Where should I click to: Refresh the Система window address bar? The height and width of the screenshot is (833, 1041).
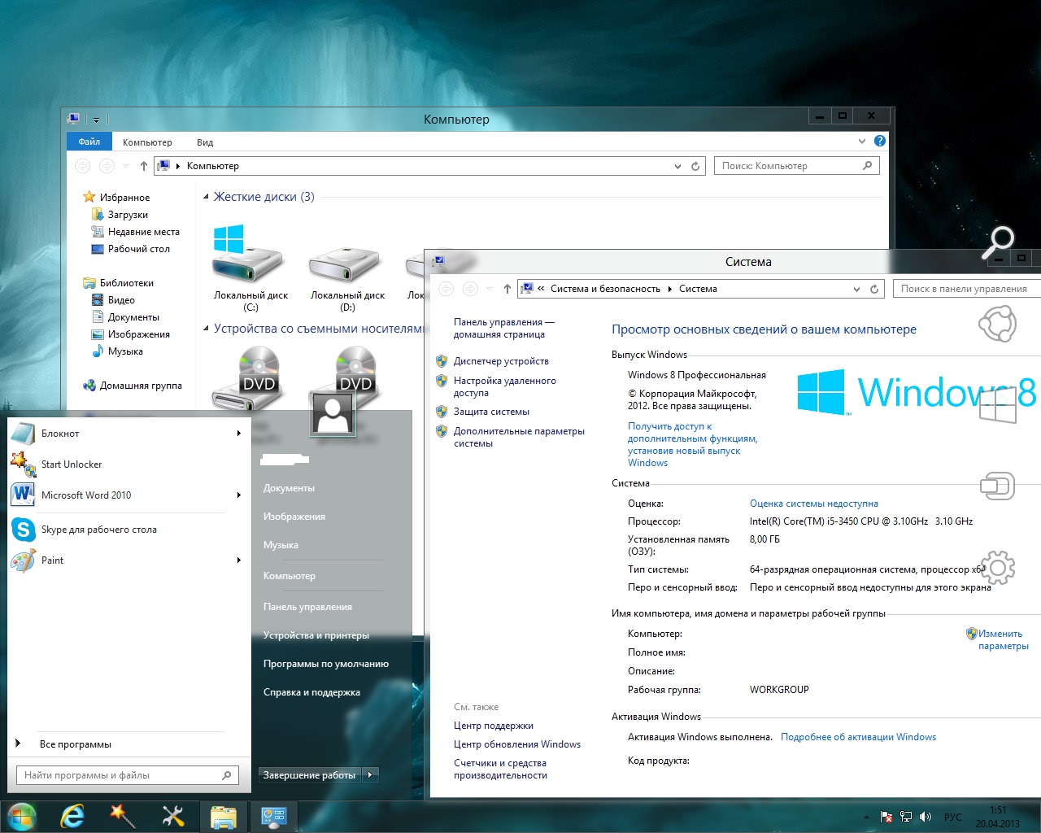click(x=874, y=289)
